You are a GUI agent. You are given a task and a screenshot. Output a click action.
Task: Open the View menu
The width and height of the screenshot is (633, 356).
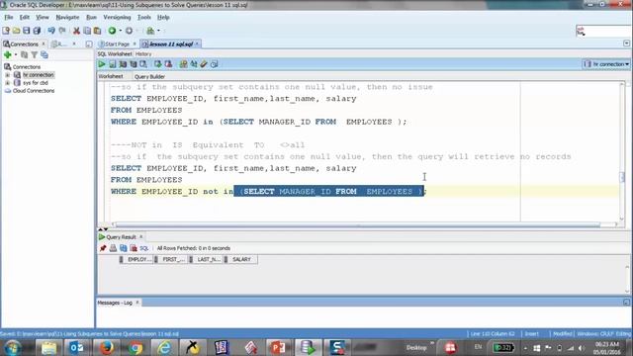coord(42,18)
